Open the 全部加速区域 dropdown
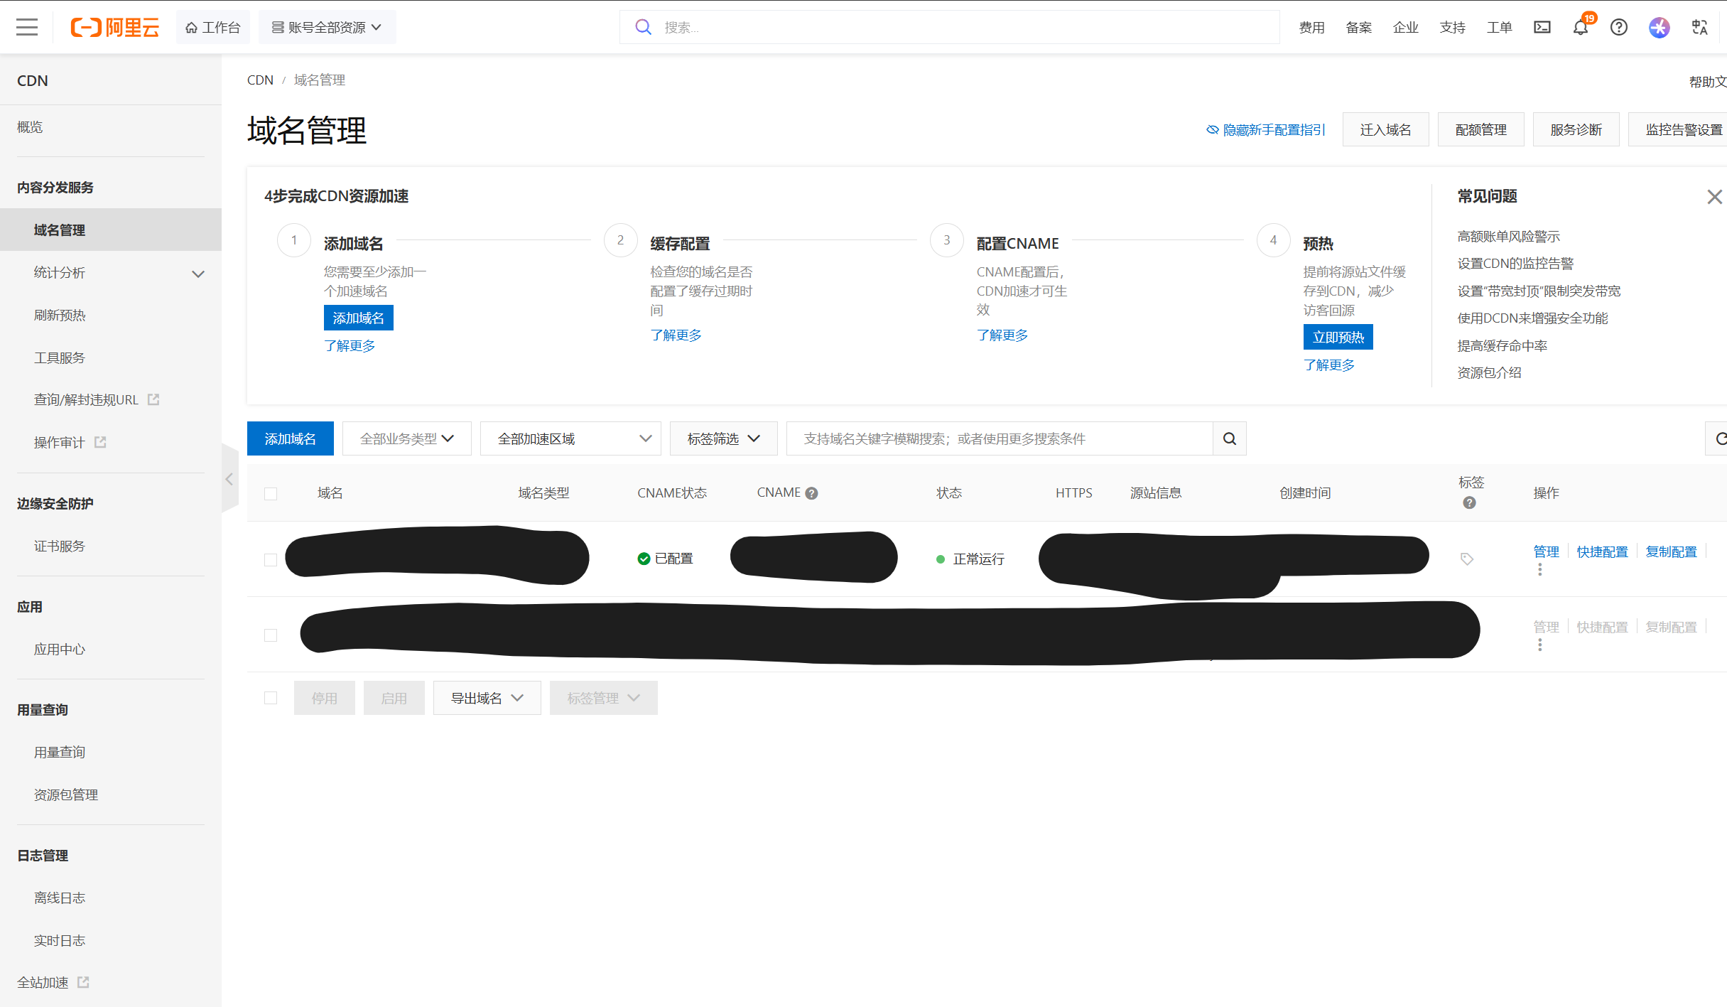The width and height of the screenshot is (1727, 1007). click(x=570, y=438)
